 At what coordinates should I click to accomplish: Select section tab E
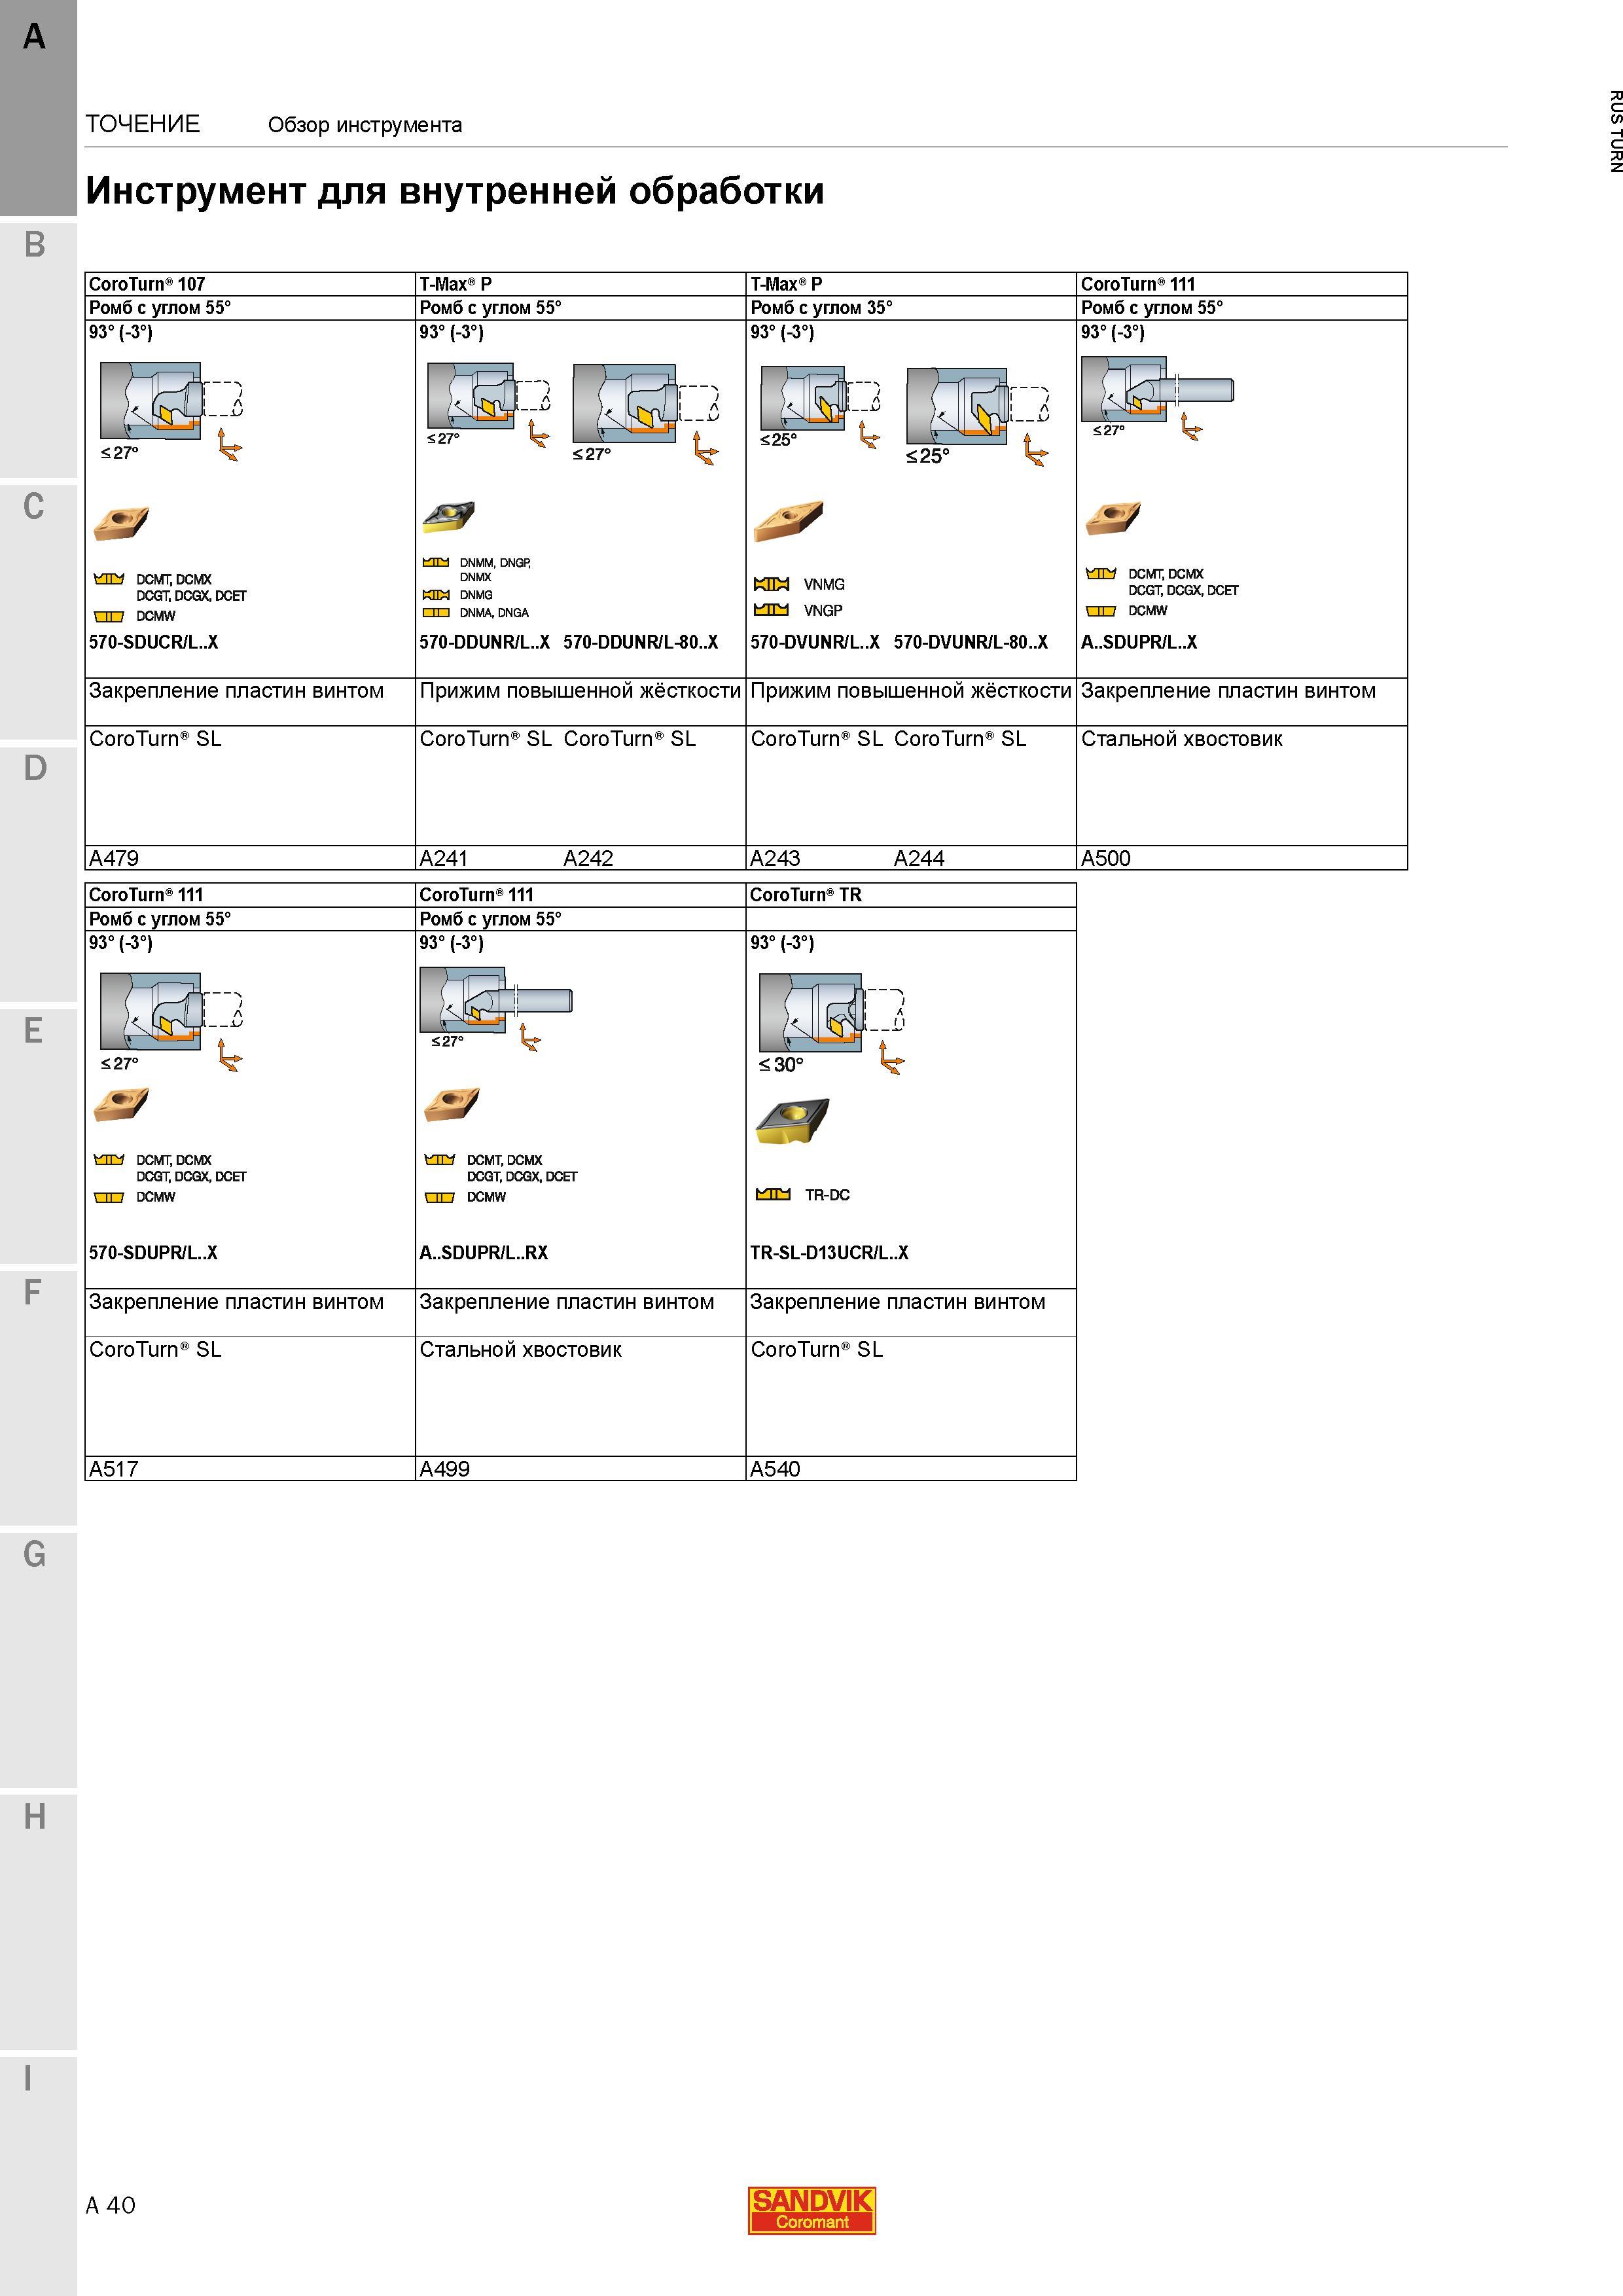(x=38, y=1136)
